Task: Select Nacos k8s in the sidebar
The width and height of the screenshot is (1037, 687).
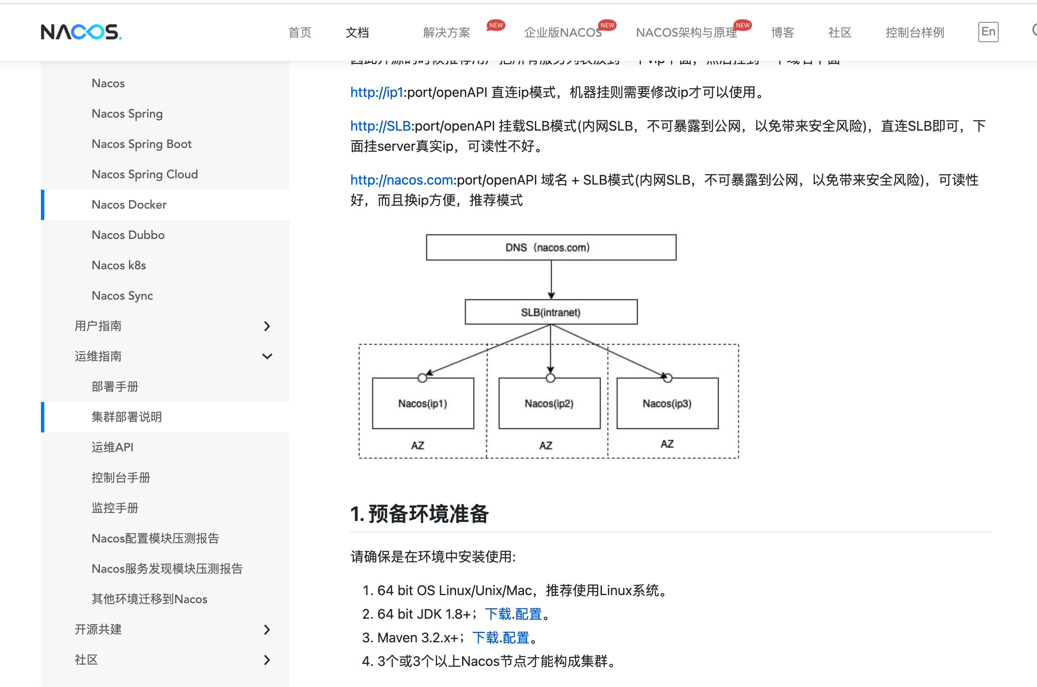Action: pyautogui.click(x=119, y=265)
